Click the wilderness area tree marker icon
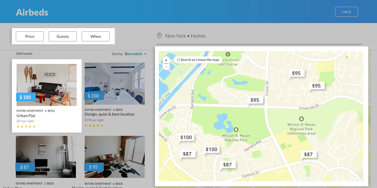Viewport: 377px width, 188px height. 301,119
